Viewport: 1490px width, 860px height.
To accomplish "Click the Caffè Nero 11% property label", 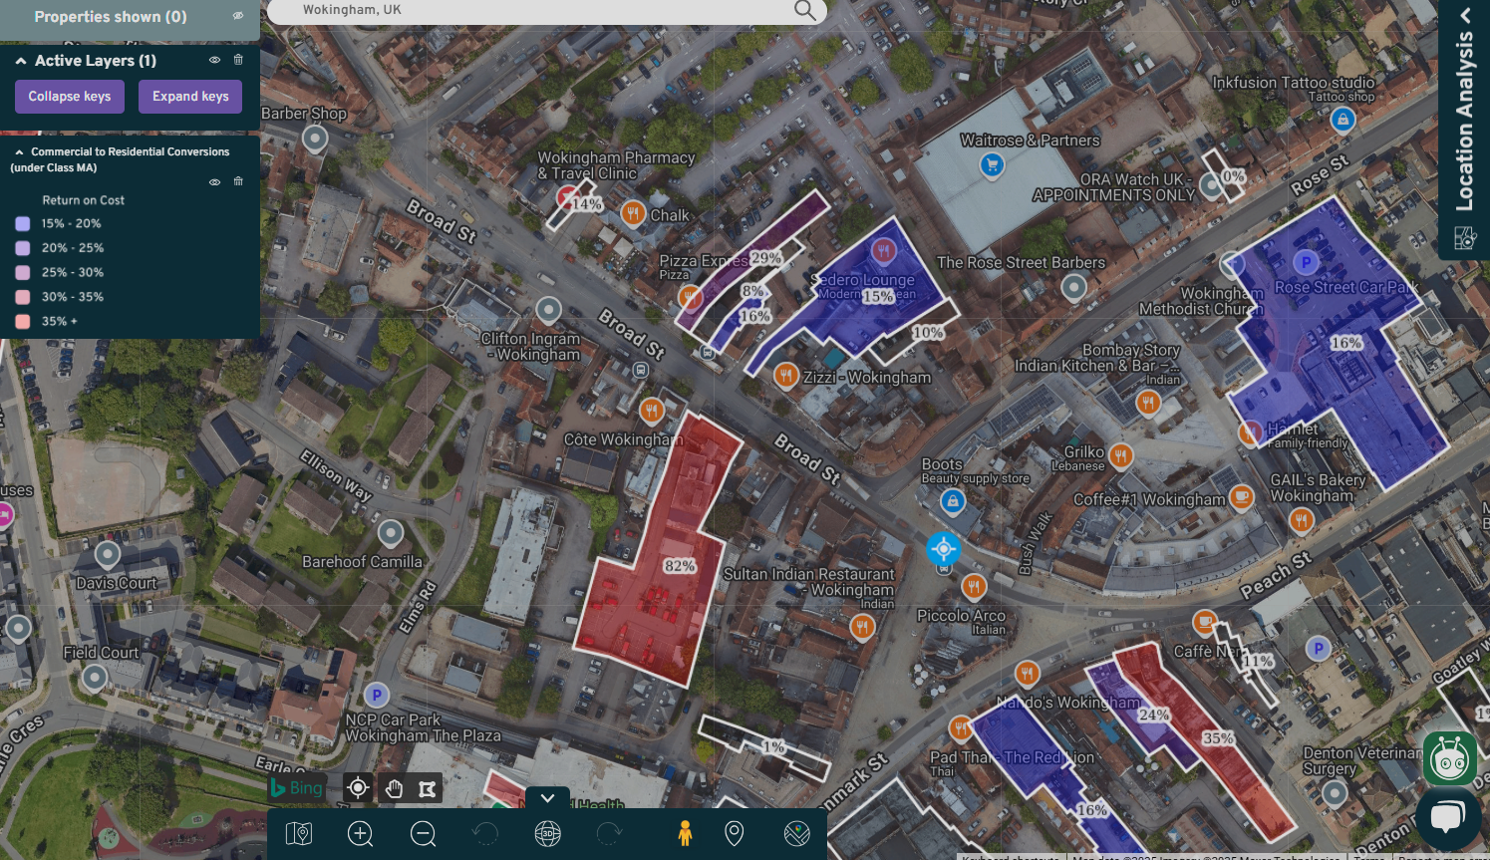I will click(1258, 661).
